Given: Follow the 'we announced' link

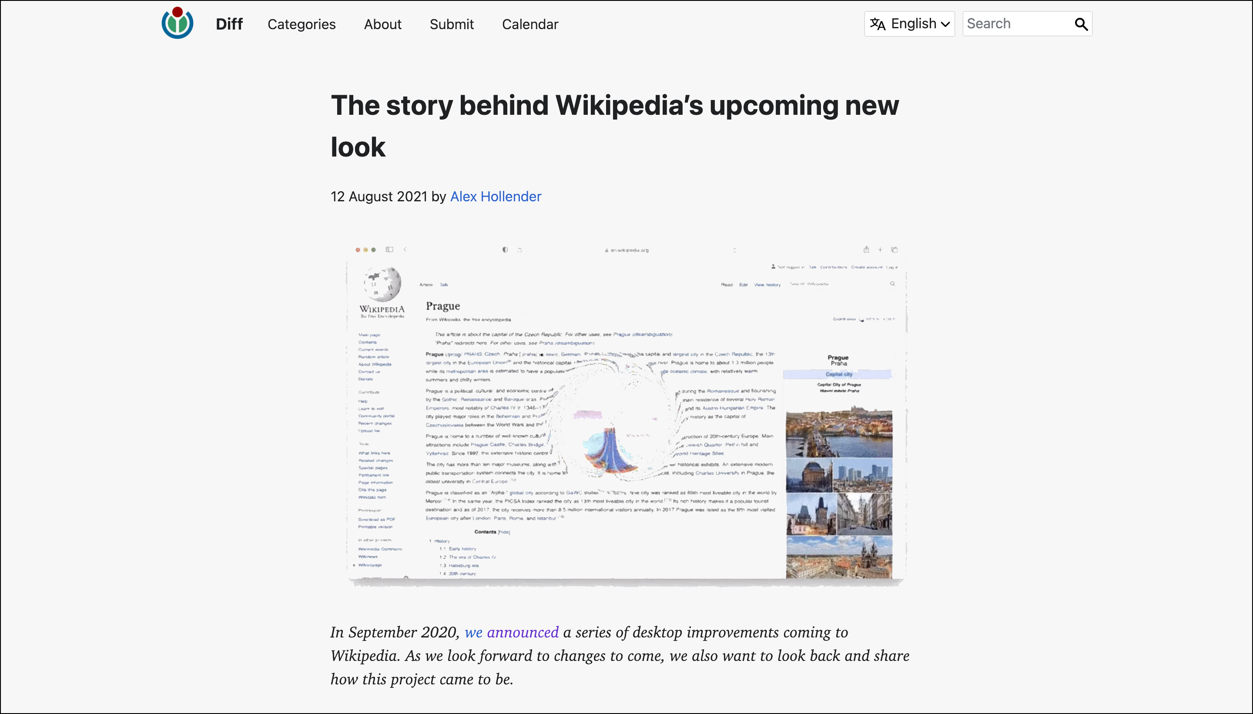Looking at the screenshot, I should tap(511, 632).
